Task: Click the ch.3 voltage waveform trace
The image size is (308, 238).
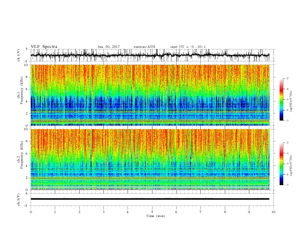Action: (150, 199)
